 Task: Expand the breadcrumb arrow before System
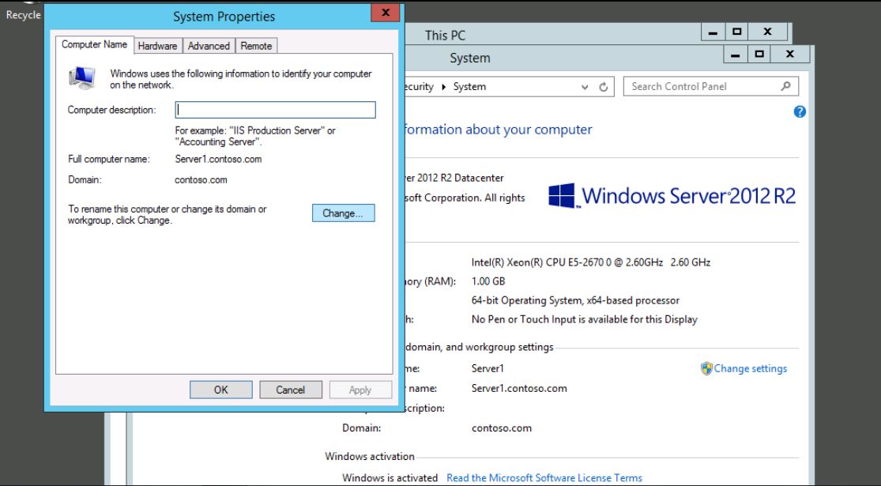click(443, 87)
